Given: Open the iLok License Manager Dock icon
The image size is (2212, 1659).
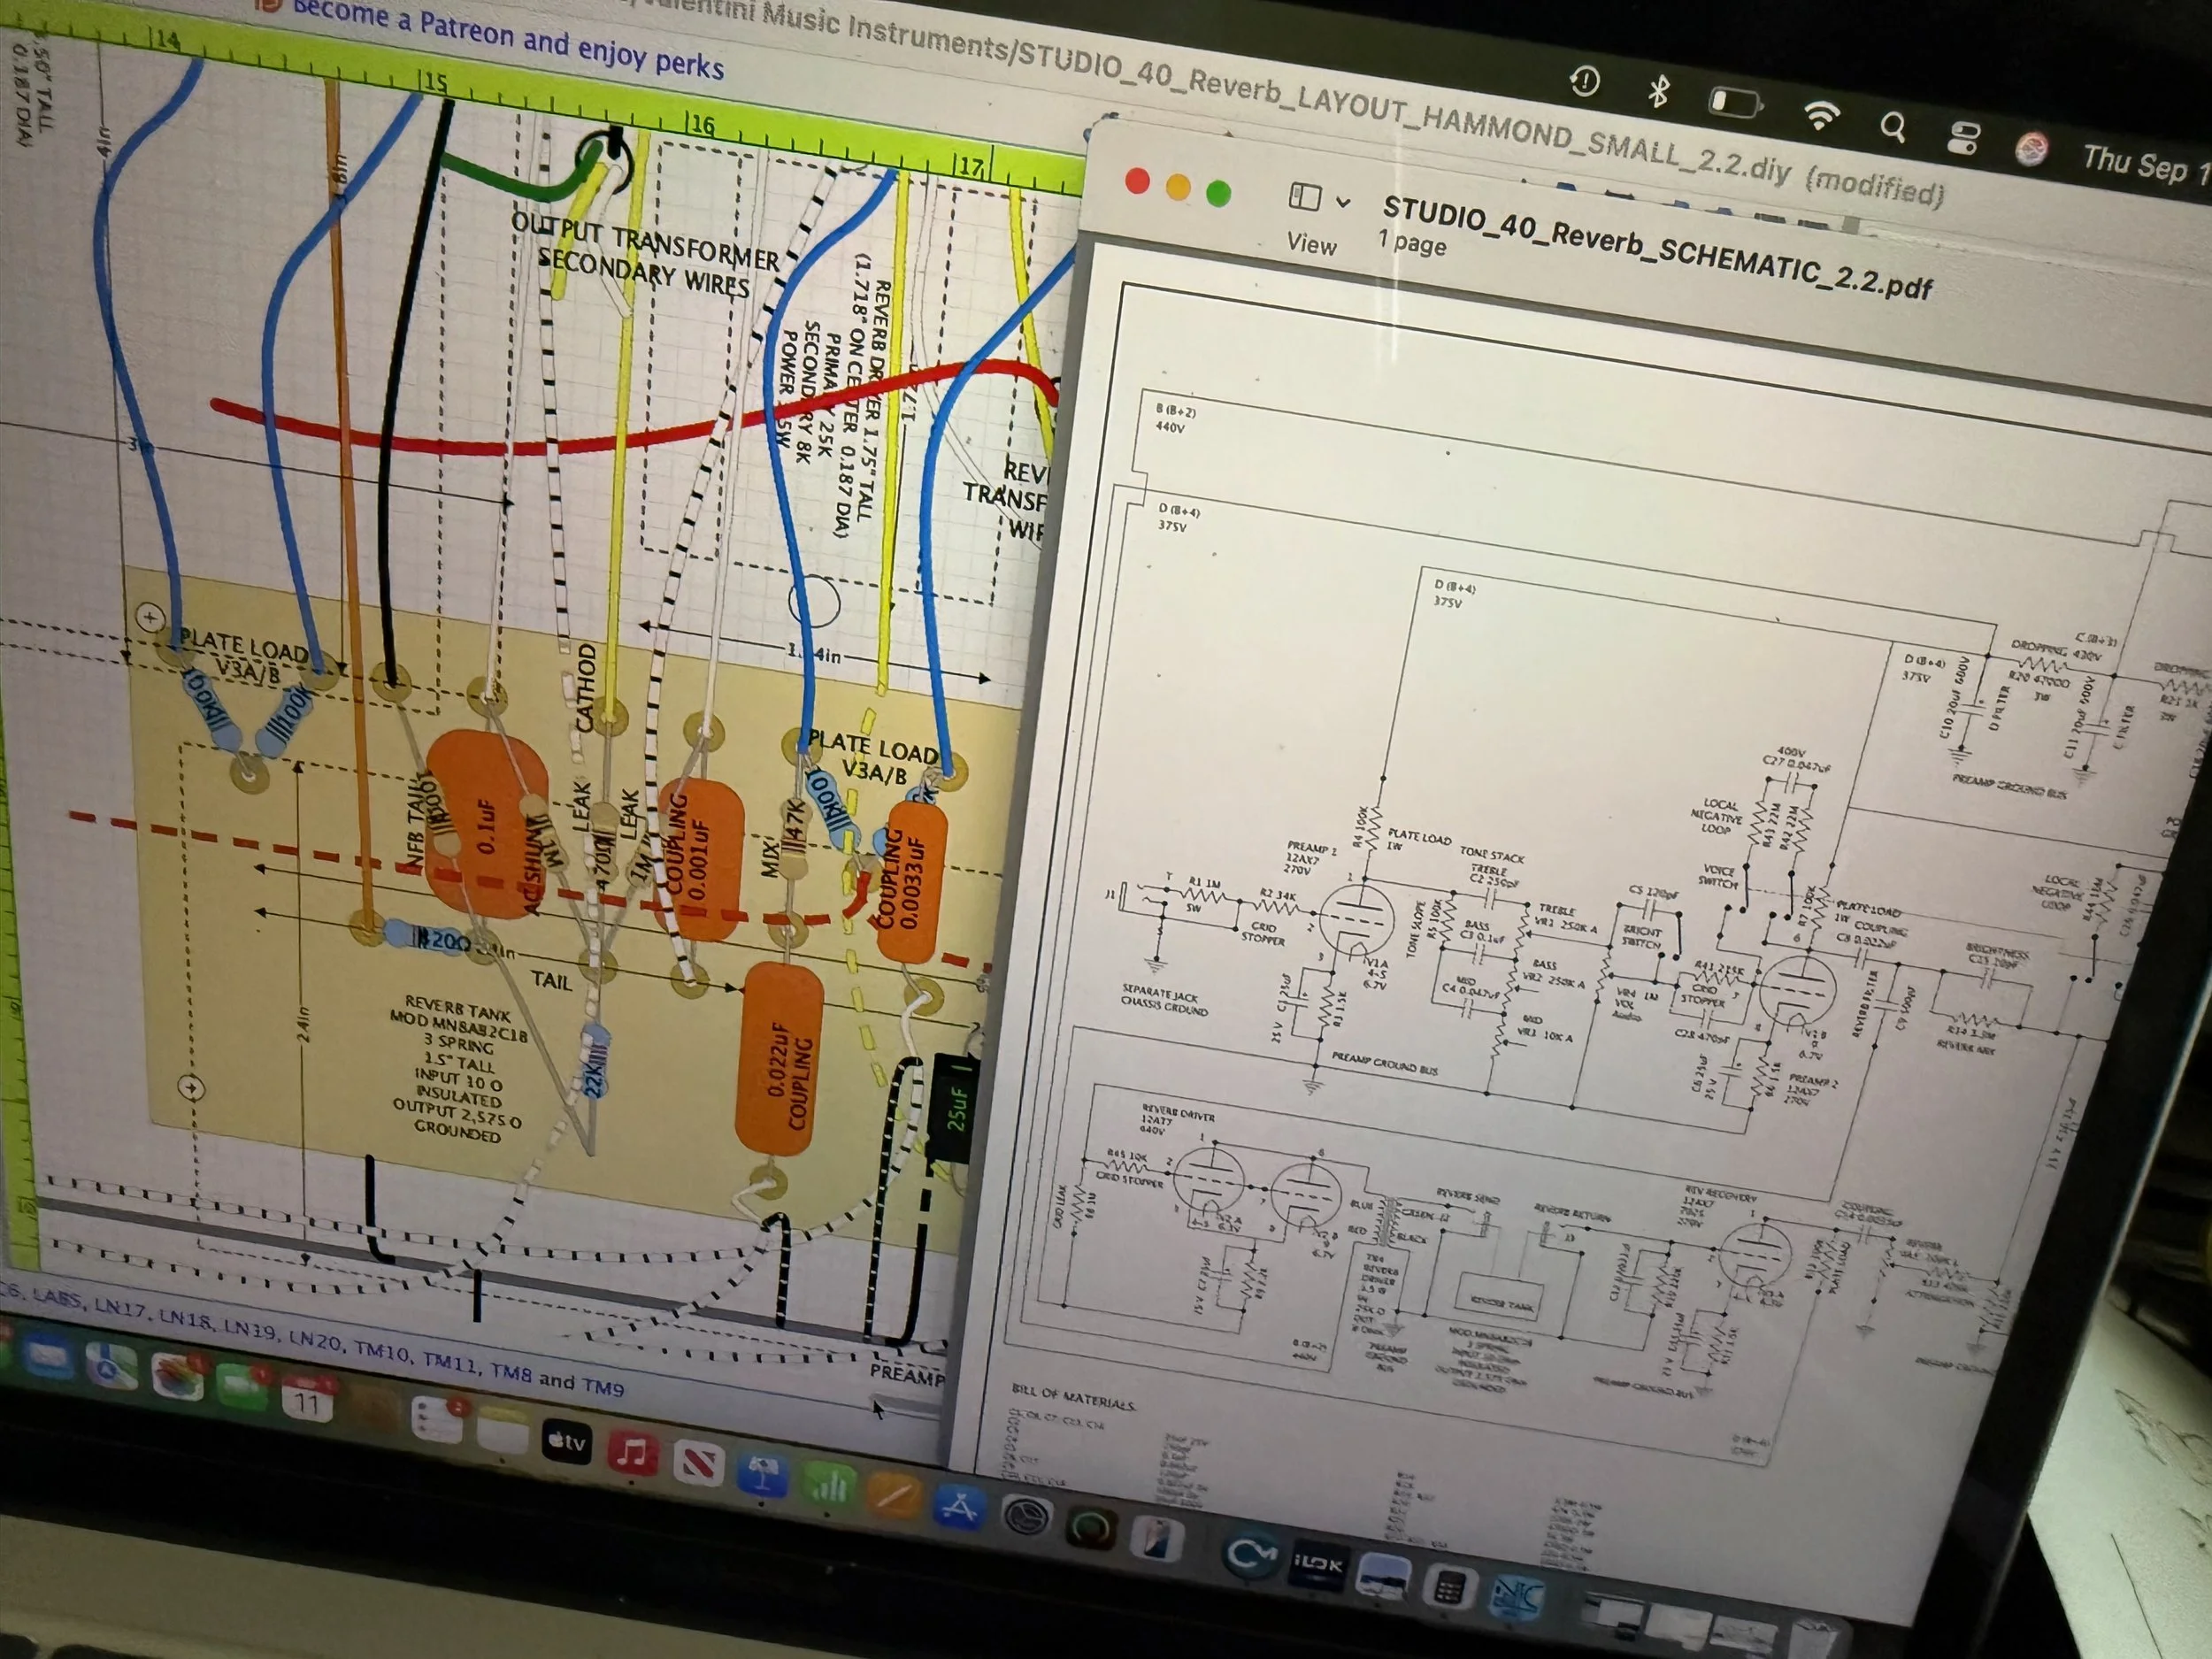Looking at the screenshot, I should click(1318, 1565).
